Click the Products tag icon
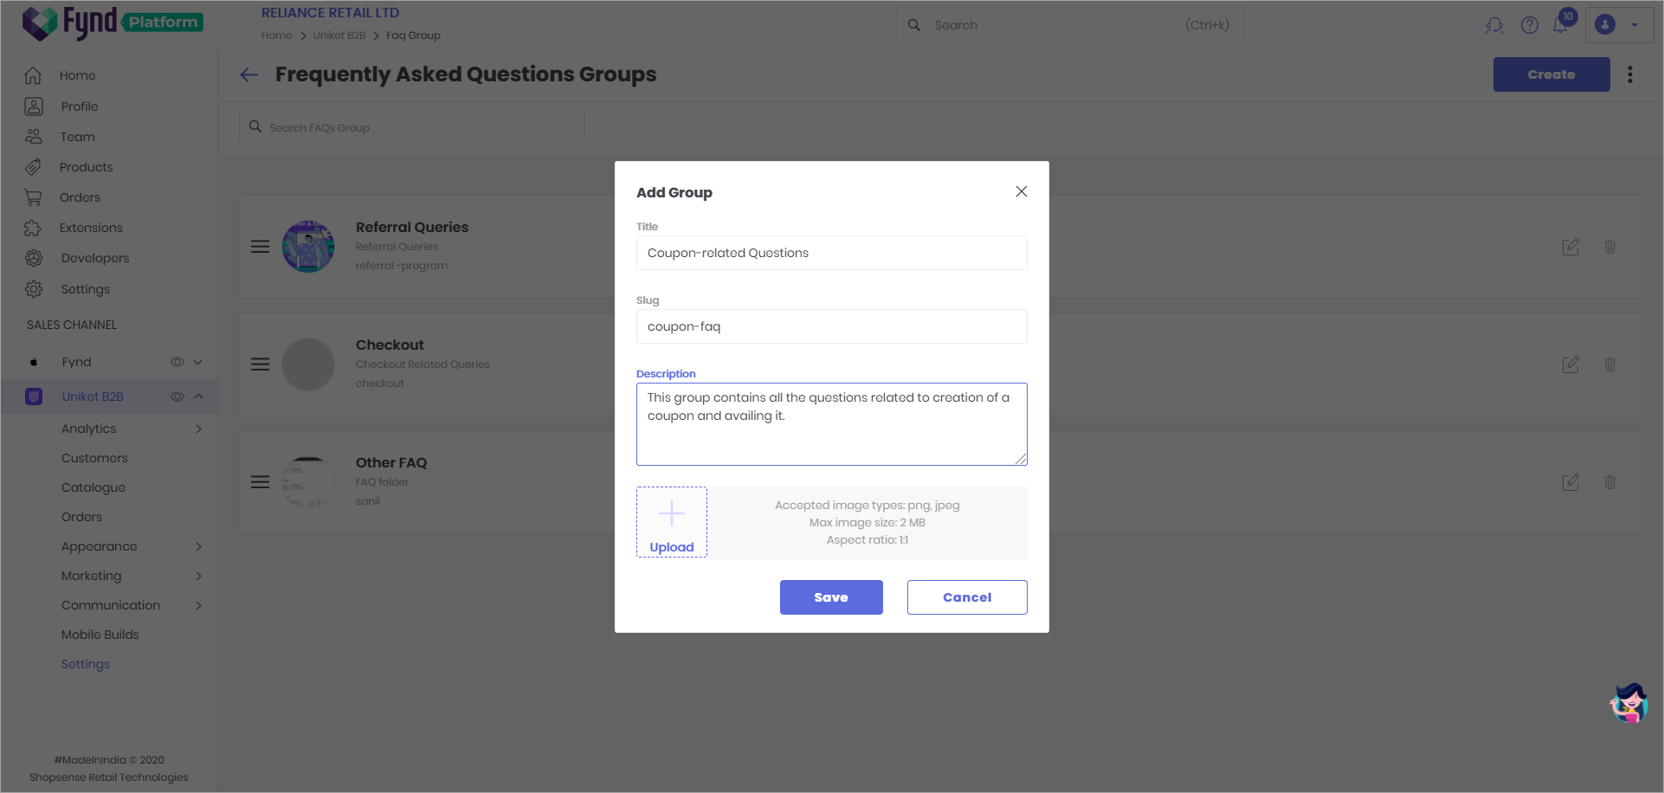The width and height of the screenshot is (1664, 793). tap(33, 167)
